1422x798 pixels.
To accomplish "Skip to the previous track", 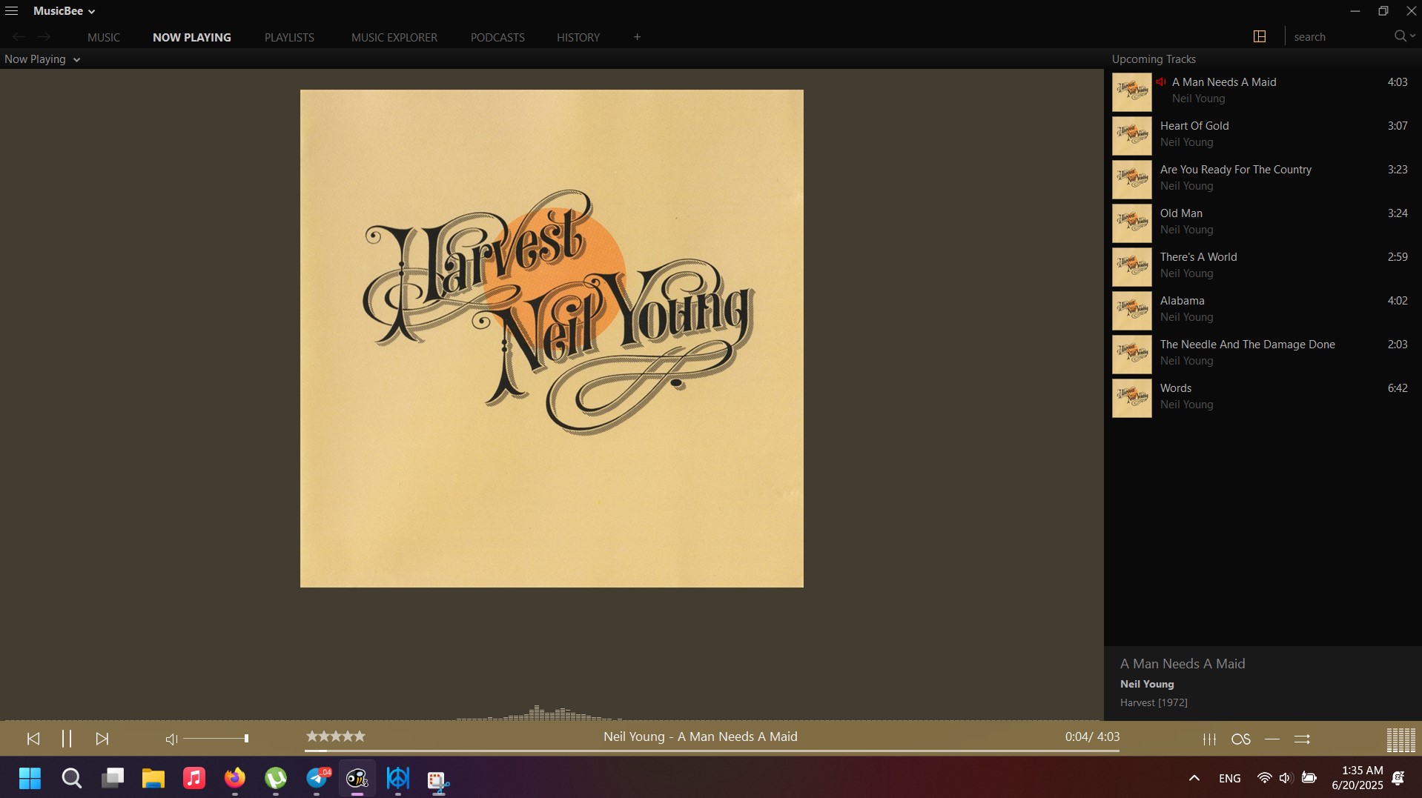I will point(33,739).
